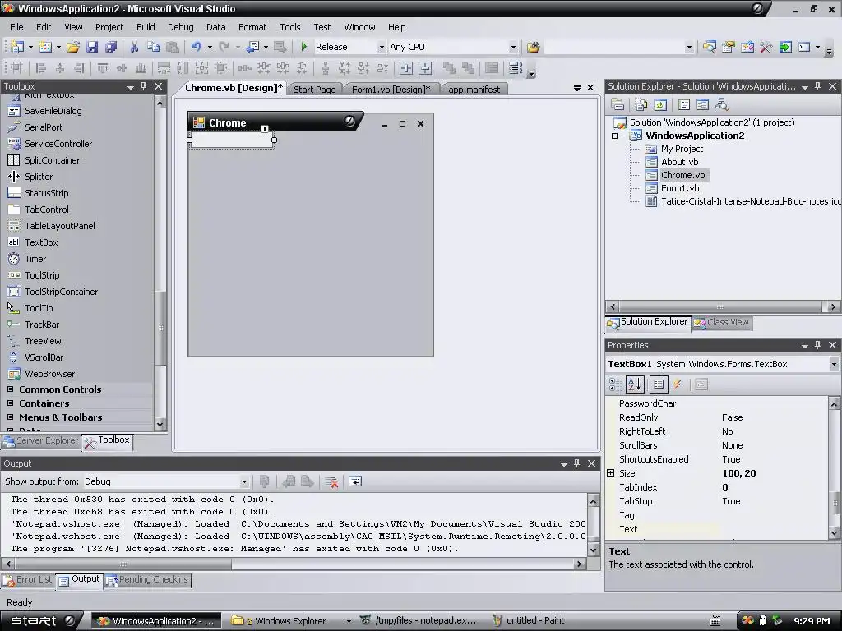Click Center Horizontally layout icon
842x631 pixels.
(406, 68)
